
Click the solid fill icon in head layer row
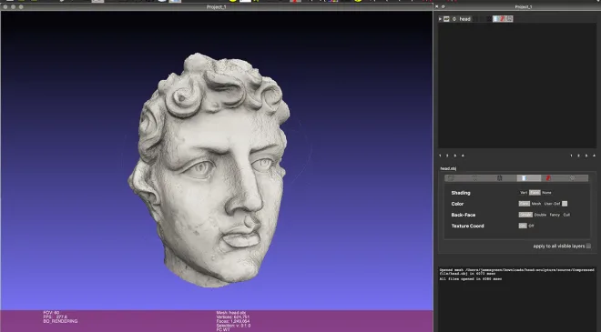click(x=496, y=18)
